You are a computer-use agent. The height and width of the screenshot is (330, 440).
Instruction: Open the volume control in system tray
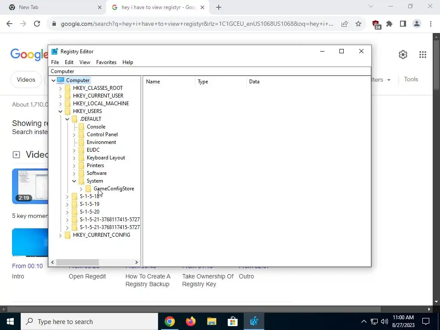pyautogui.click(x=385, y=321)
